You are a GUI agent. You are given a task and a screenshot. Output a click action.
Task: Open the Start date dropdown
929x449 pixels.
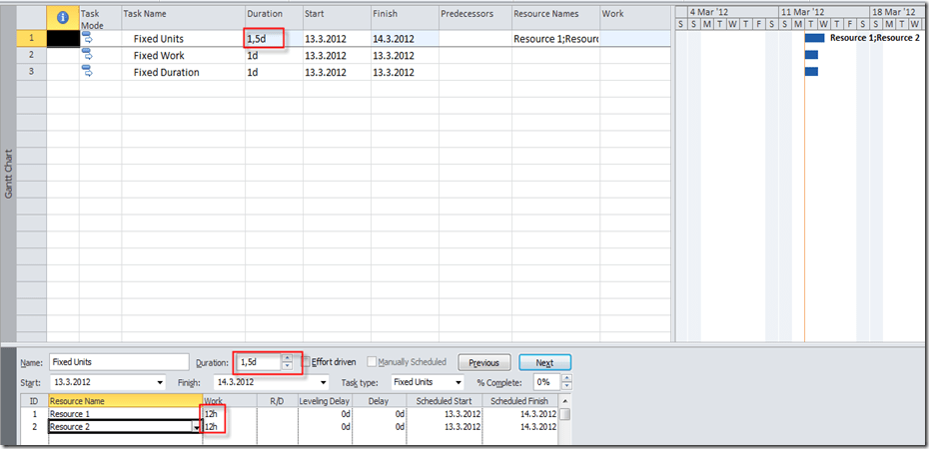click(x=161, y=382)
